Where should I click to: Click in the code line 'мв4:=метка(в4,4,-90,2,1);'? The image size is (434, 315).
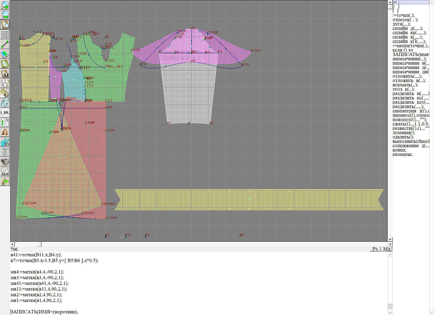[37, 272]
